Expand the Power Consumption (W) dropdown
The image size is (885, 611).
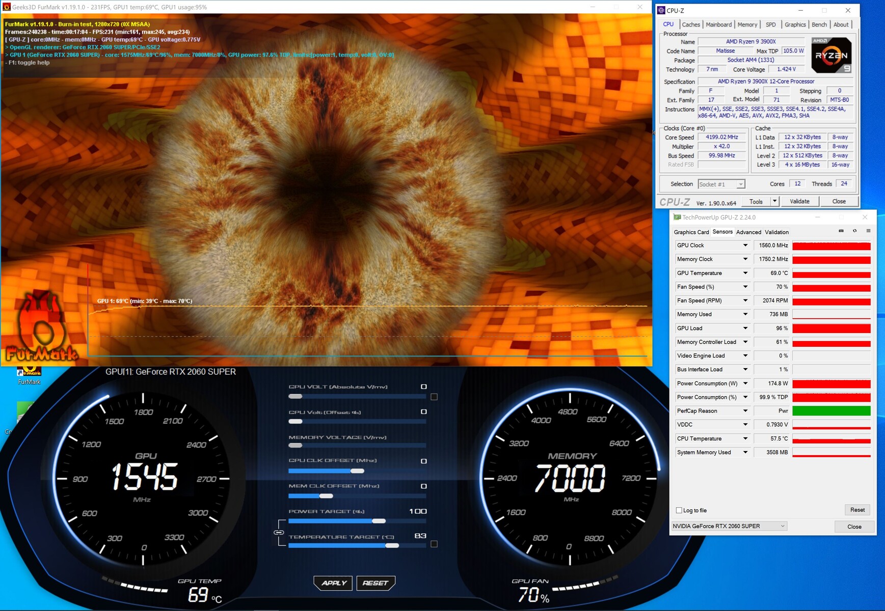coord(745,383)
